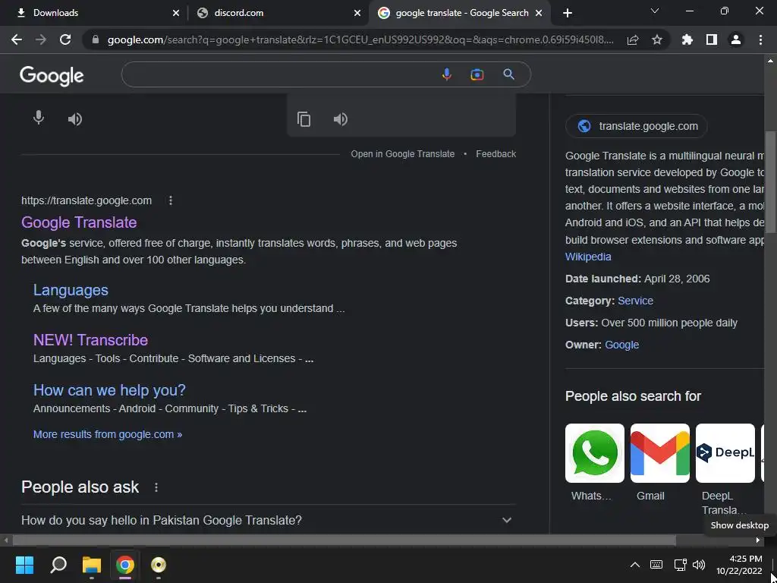Close the Downloads tab
This screenshot has height=583, width=777.
click(176, 13)
